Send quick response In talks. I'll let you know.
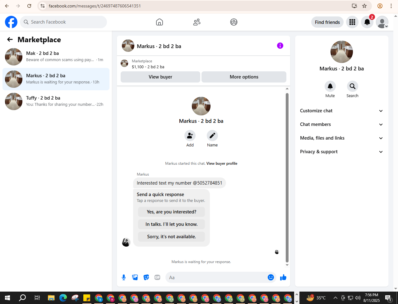This screenshot has width=398, height=304. click(x=172, y=224)
